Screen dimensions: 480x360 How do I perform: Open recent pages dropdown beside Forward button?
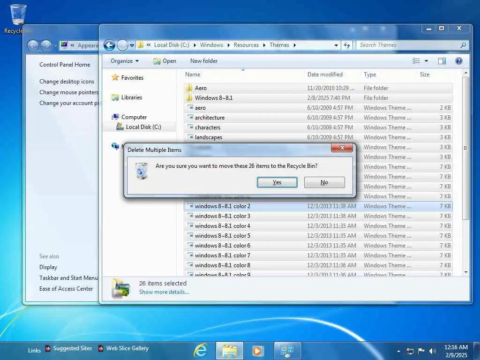click(x=132, y=45)
